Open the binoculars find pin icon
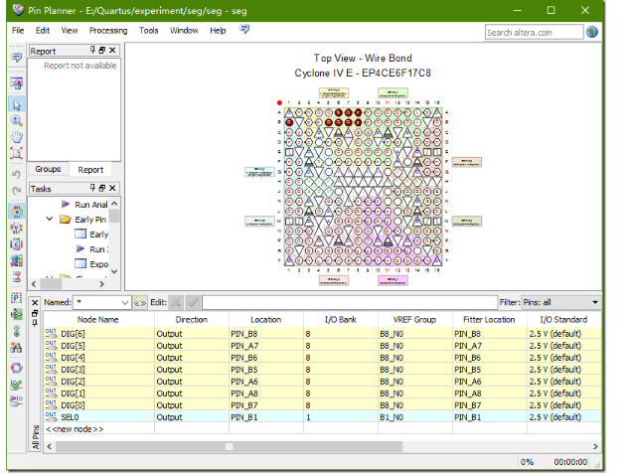This screenshot has height=474, width=629. tap(17, 347)
